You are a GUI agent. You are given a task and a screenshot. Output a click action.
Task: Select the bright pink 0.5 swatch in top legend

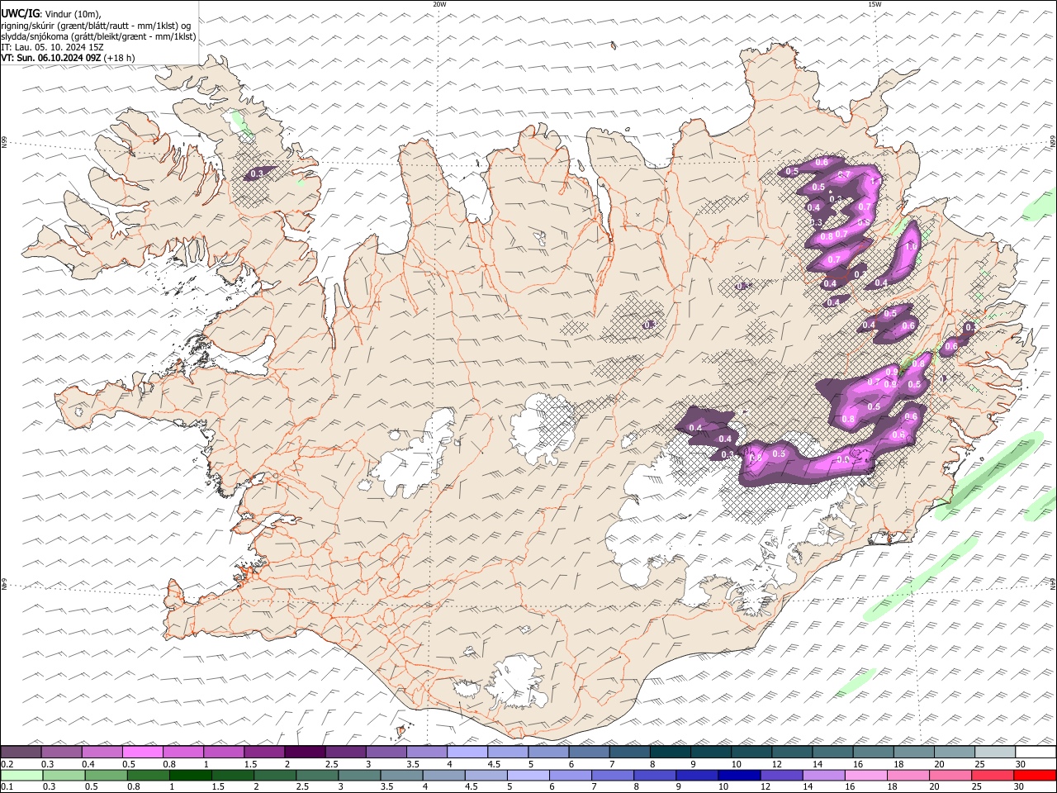142,752
